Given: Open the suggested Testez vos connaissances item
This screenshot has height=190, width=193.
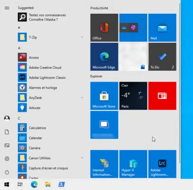Looking at the screenshot, I should coord(51,17).
